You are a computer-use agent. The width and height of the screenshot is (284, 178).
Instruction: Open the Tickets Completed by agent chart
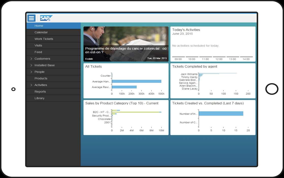213,80
